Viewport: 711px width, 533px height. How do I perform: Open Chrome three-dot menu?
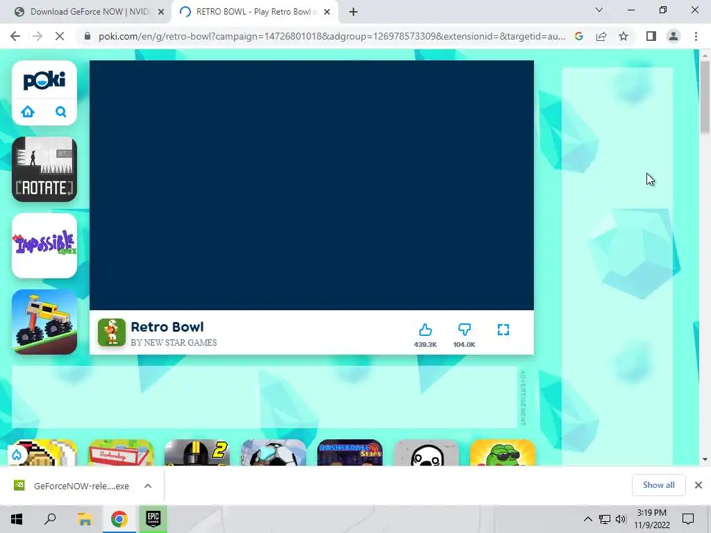tap(696, 36)
